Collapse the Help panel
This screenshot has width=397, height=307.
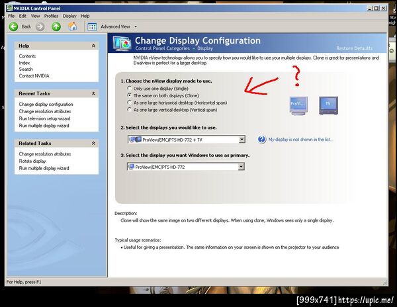pos(93,46)
